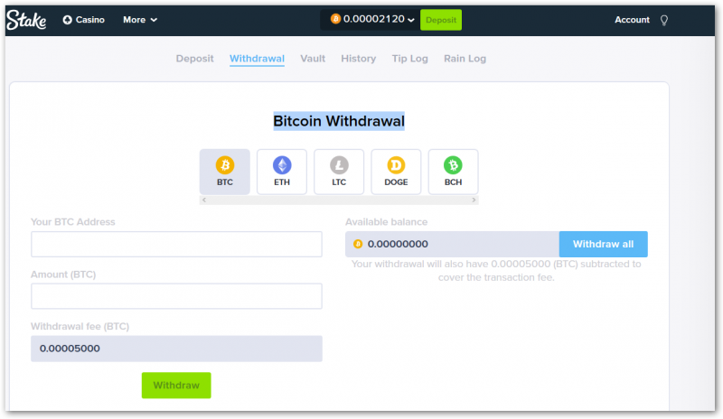Click the Withdrawal fee value field
Viewport: 723px width, 419px height.
pos(176,349)
